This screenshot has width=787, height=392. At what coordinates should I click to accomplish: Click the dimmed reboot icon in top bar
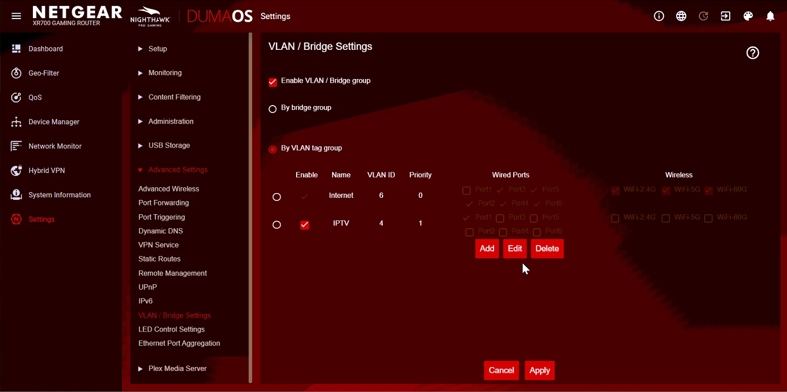click(x=704, y=16)
